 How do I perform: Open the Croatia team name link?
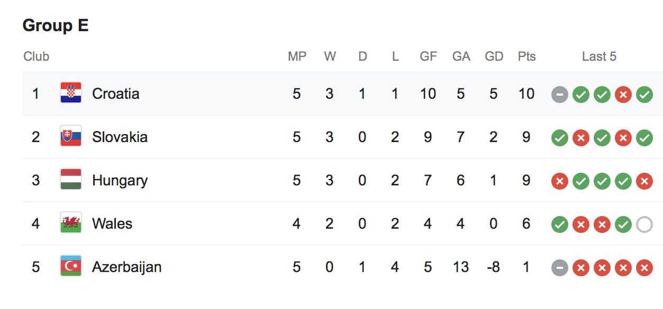coord(115,93)
